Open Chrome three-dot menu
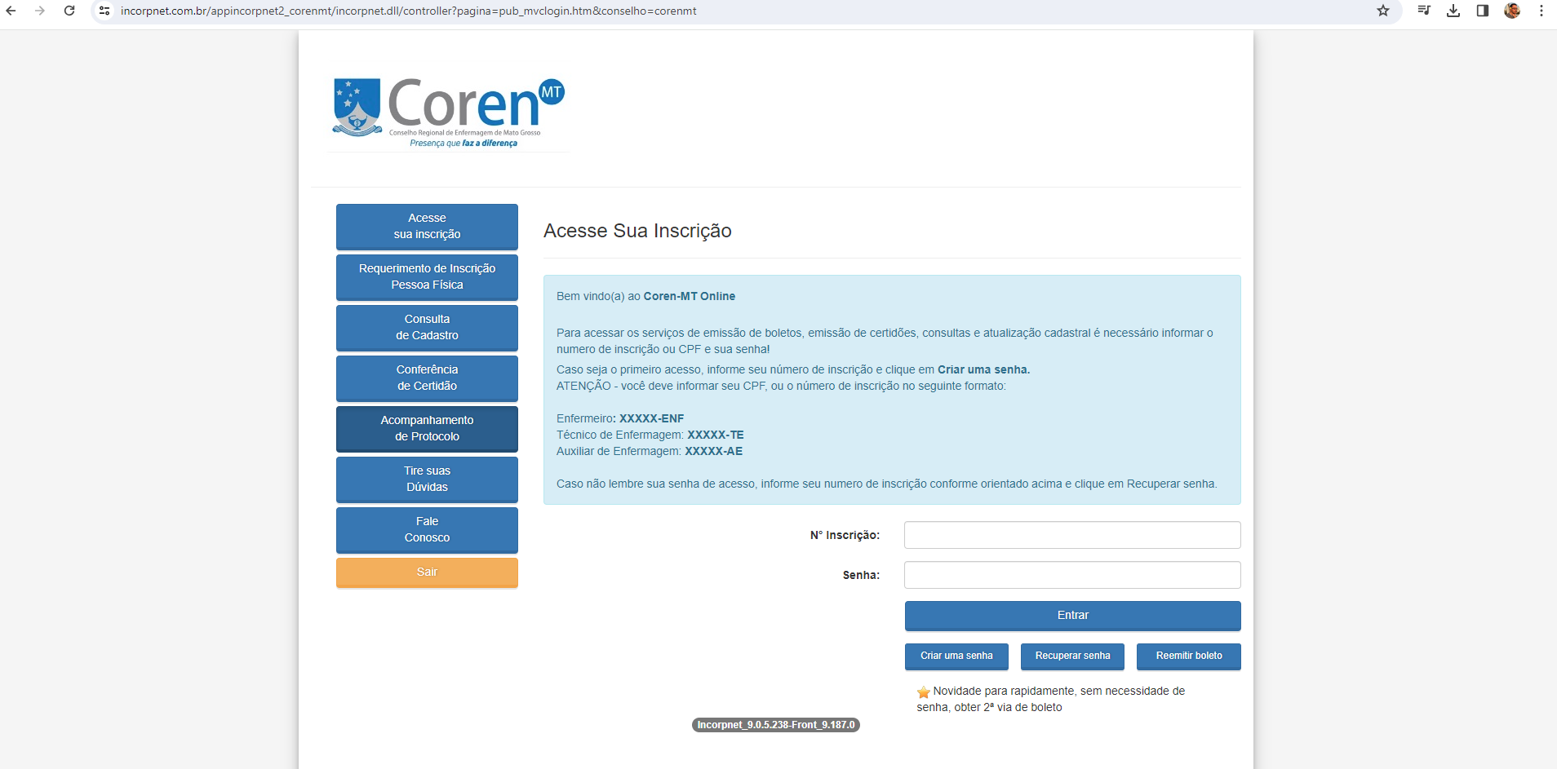The height and width of the screenshot is (769, 1557). tap(1541, 11)
